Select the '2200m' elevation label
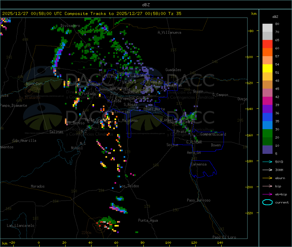 pyautogui.click(x=86, y=233)
